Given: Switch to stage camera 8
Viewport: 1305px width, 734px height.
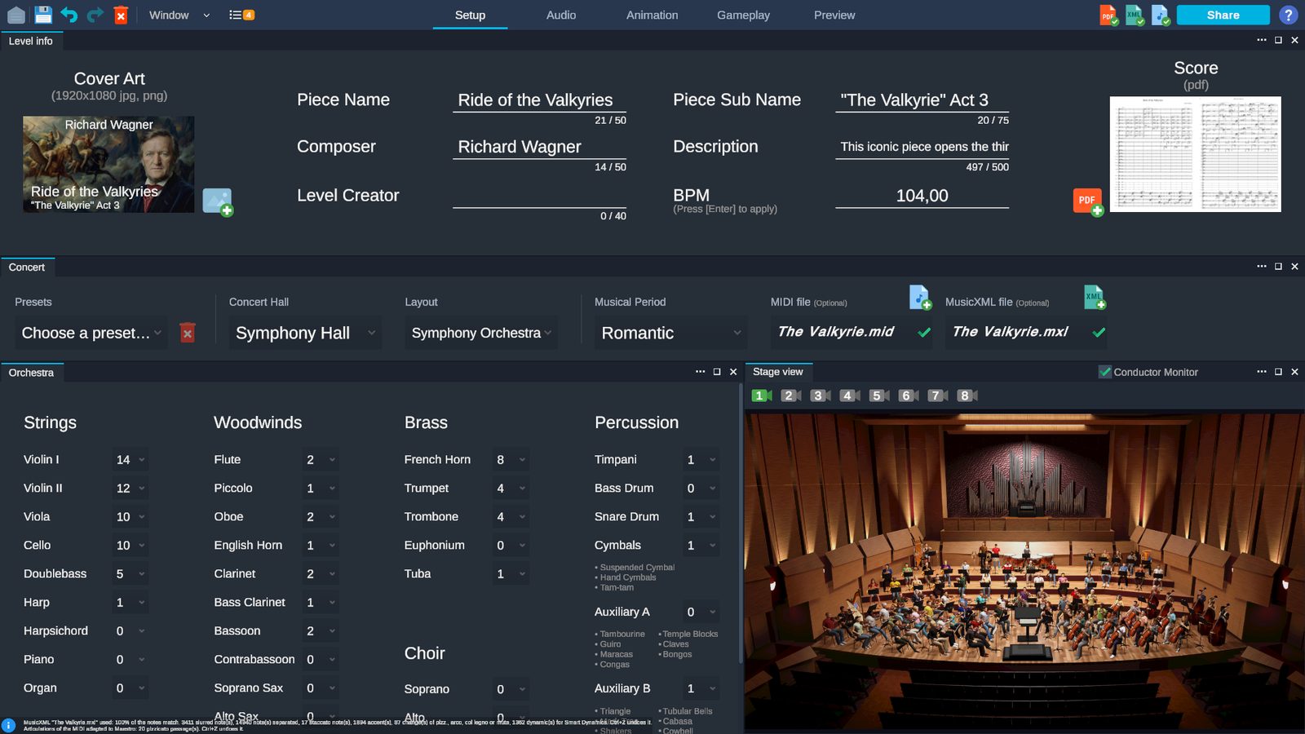Looking at the screenshot, I should point(967,396).
